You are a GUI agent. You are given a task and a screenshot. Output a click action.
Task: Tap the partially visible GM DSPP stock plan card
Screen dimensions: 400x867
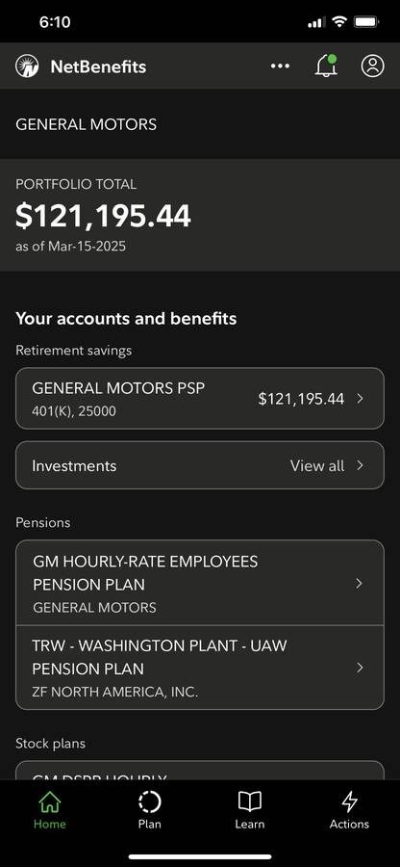tap(200, 771)
